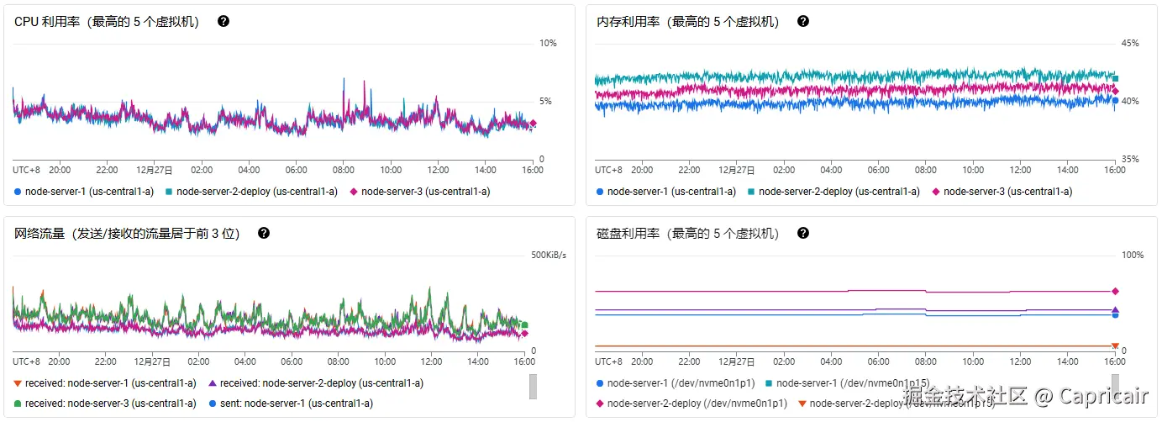Click pink diamond end marker on disk chart

tap(1115, 292)
